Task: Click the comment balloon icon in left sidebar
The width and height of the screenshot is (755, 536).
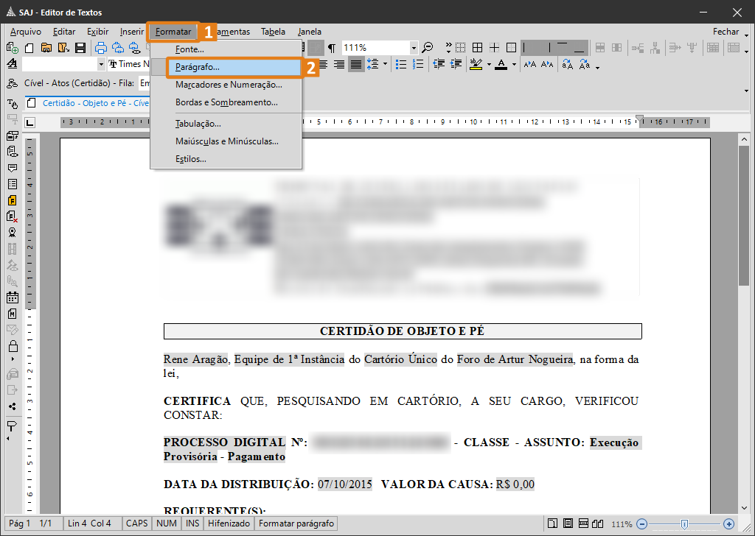Action: (x=13, y=168)
